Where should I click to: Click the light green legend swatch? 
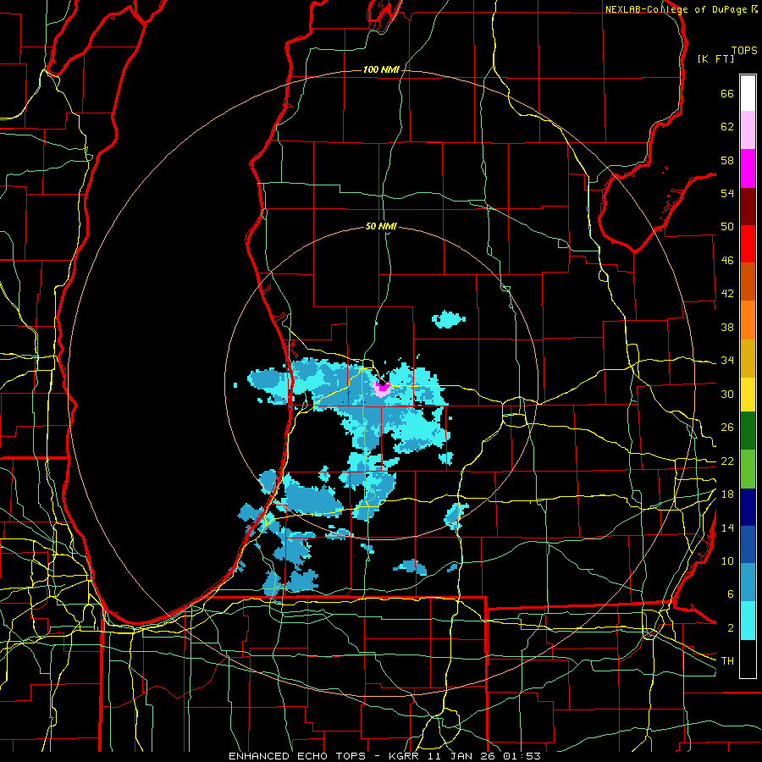click(x=748, y=469)
